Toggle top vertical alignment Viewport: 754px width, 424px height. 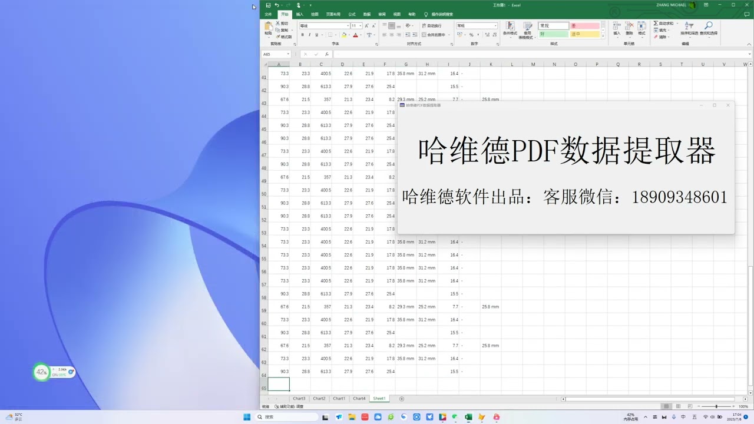pyautogui.click(x=384, y=26)
